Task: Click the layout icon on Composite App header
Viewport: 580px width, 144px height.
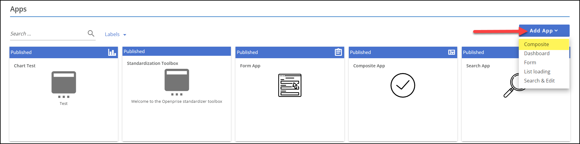Action: [451, 52]
